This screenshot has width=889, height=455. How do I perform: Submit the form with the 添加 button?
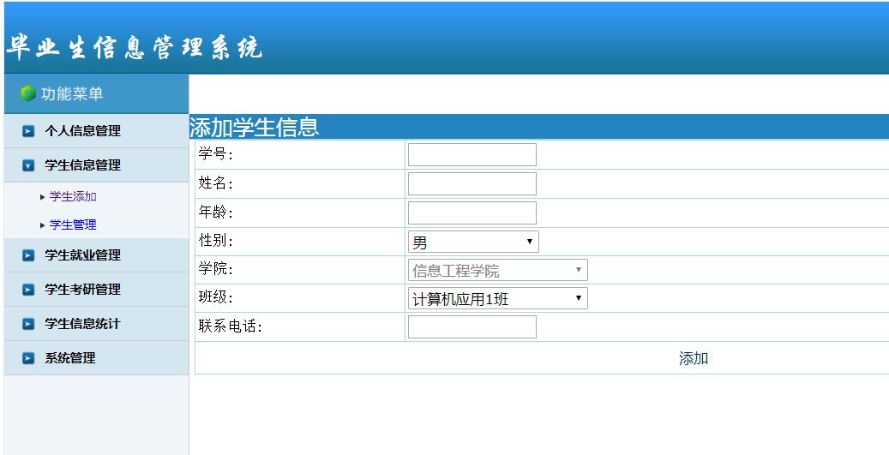(694, 359)
